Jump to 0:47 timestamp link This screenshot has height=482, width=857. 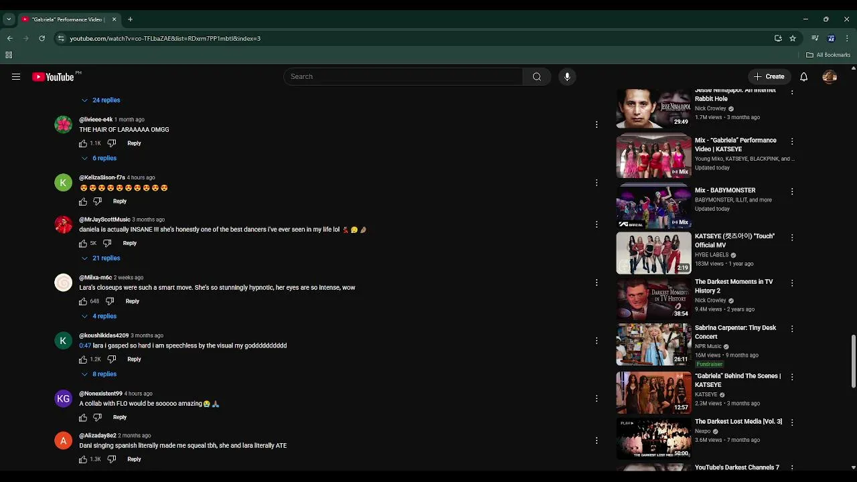click(85, 346)
